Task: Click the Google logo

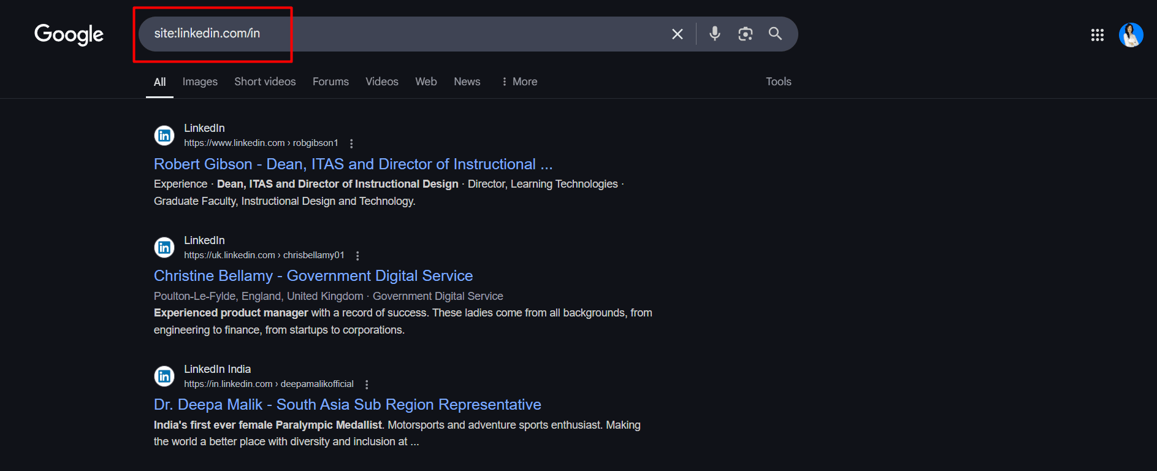Action: pyautogui.click(x=69, y=34)
